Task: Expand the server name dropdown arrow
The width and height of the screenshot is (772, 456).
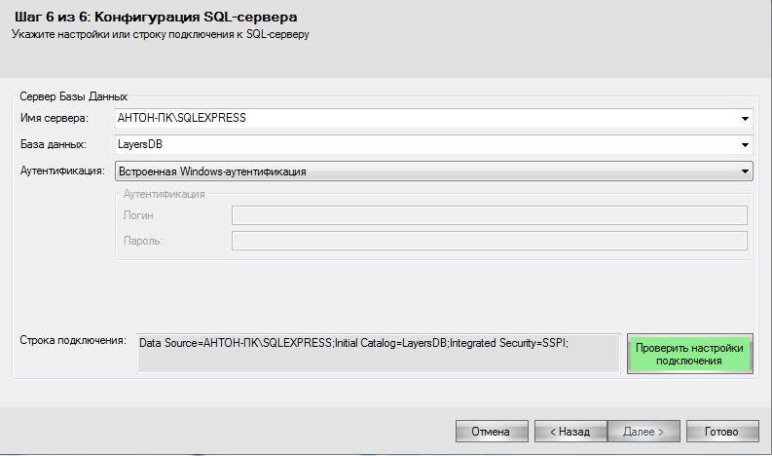Action: coord(745,119)
